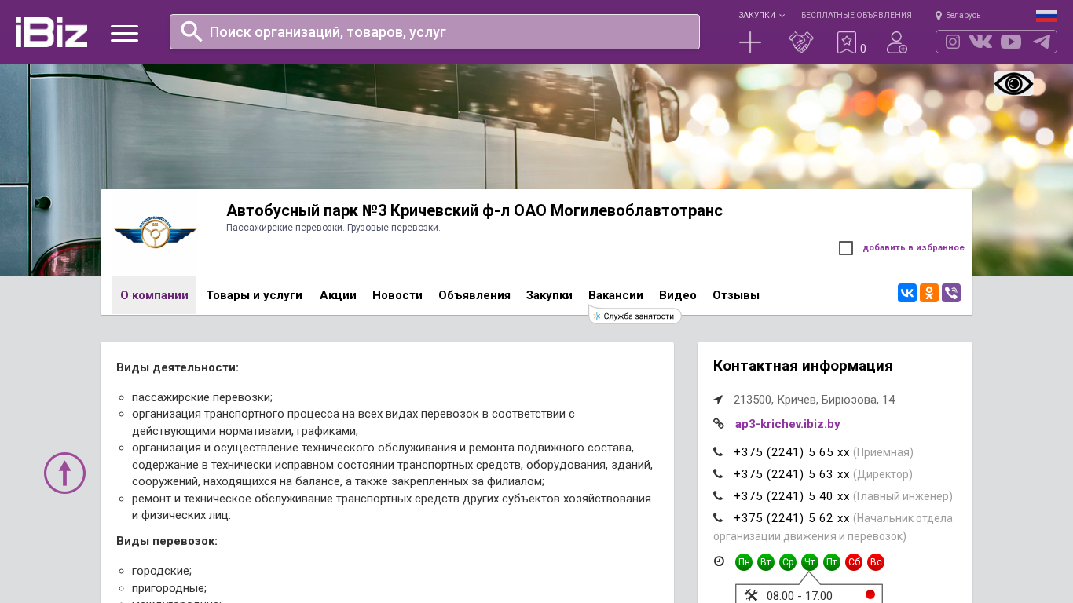
Task: Open Бесплатные объявления link
Action: (856, 16)
